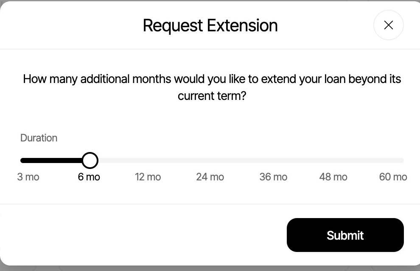Select the 12 mo duration label
Viewport: 420px width, 271px height.
[148, 177]
